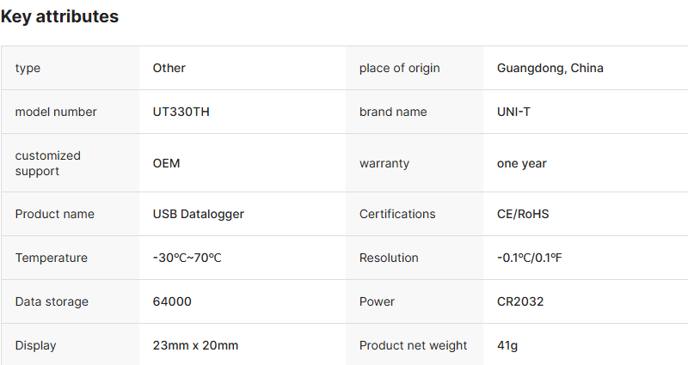688x365 pixels.
Task: Click the 'model number' label cell
Action: [56, 112]
